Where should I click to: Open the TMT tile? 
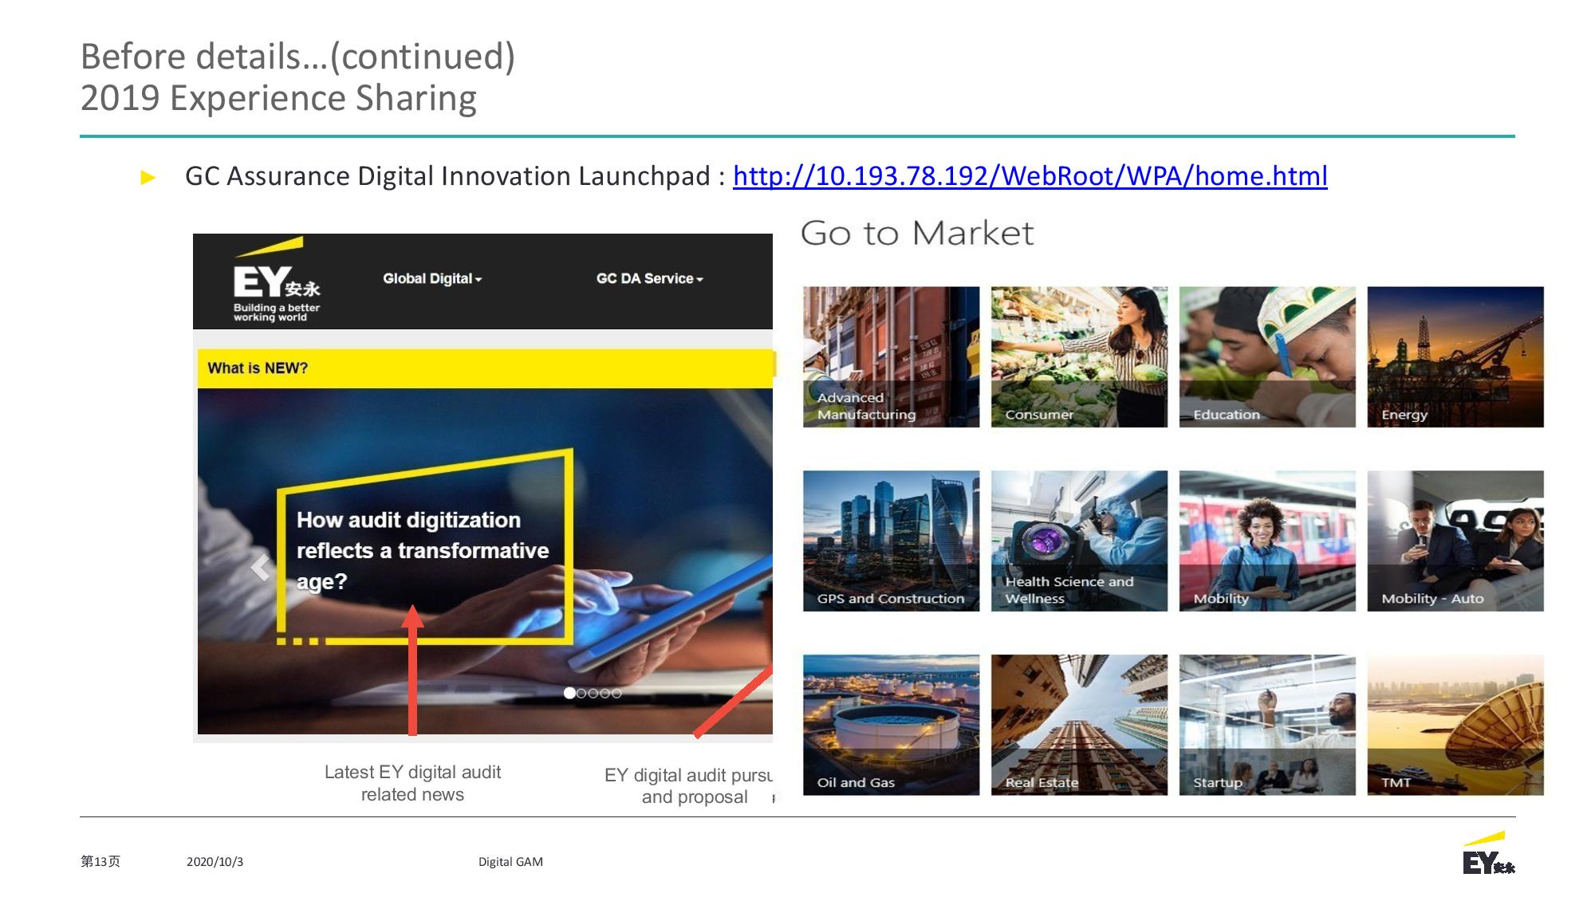[x=1455, y=725]
